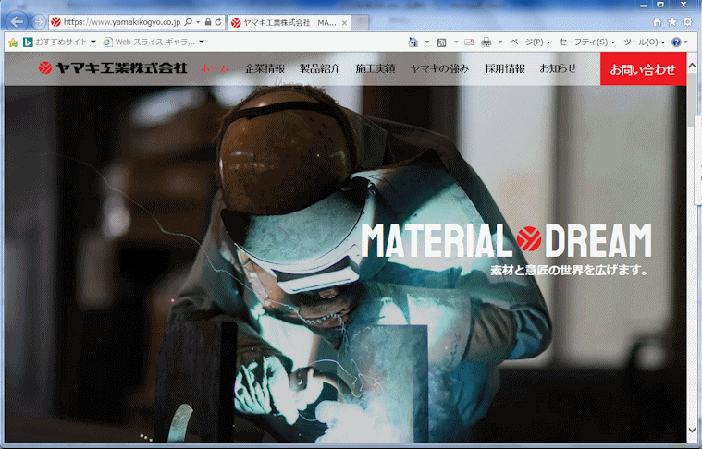702x449 pixels.
Task: Minimize the browser window
Action: point(644,5)
